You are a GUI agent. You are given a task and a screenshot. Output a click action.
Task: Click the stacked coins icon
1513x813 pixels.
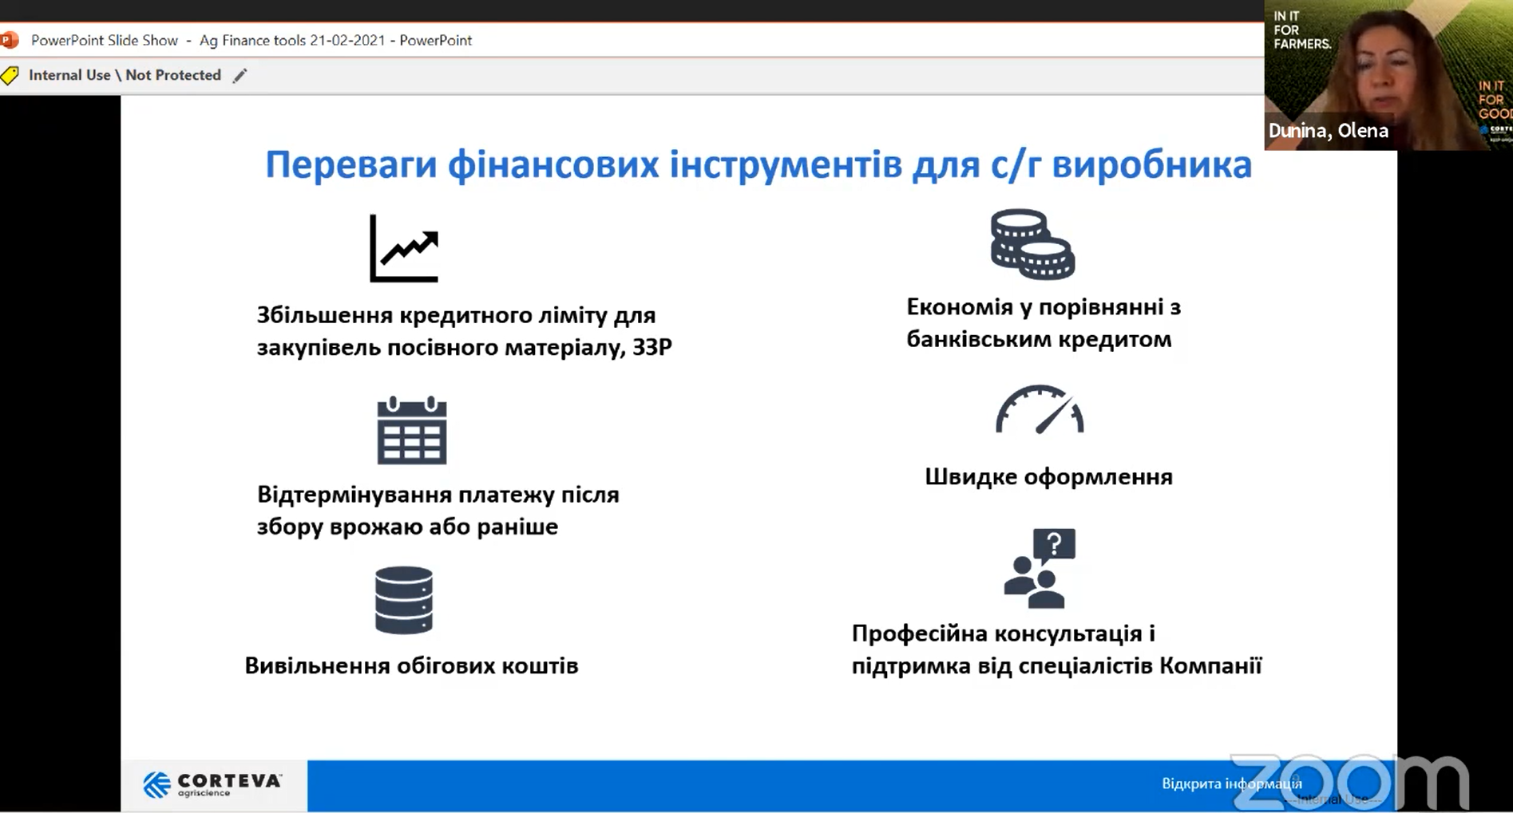click(1032, 244)
